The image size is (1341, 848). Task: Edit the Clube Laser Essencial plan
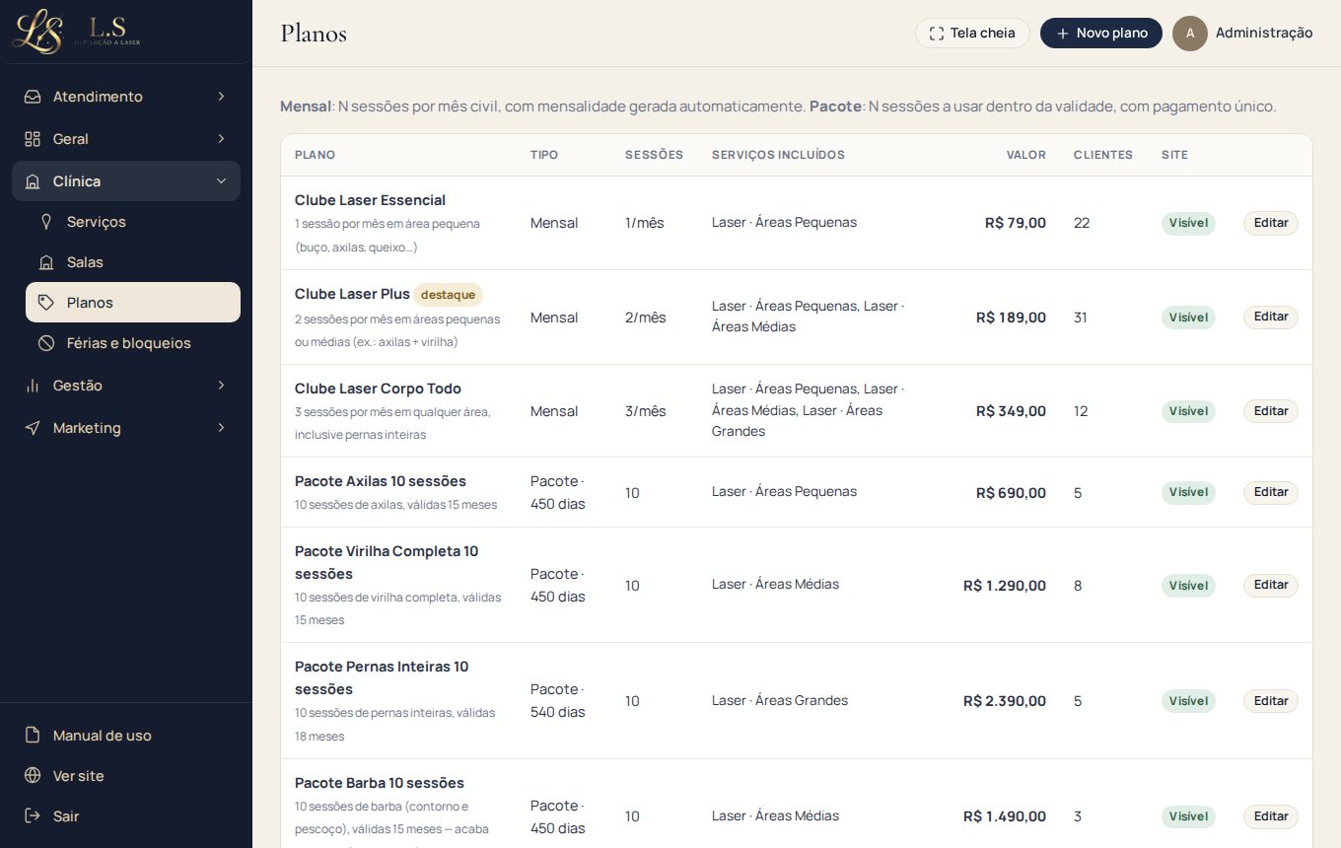[1271, 223]
